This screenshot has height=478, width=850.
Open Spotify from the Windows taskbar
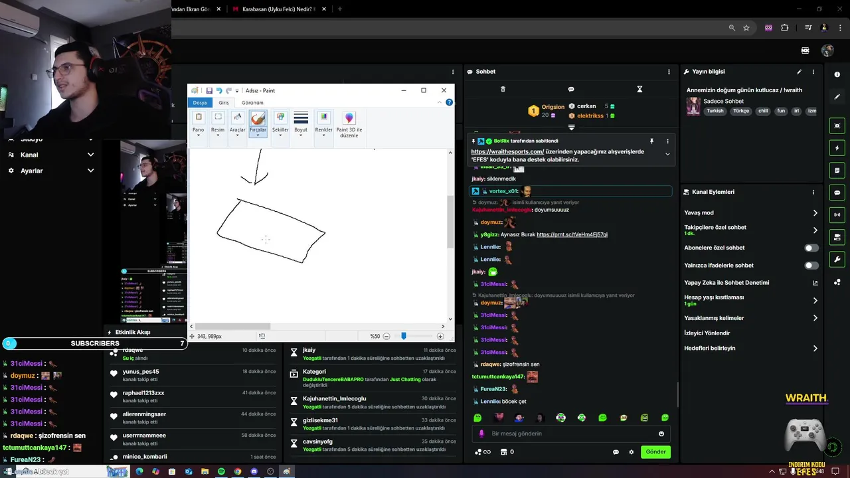coord(222,471)
